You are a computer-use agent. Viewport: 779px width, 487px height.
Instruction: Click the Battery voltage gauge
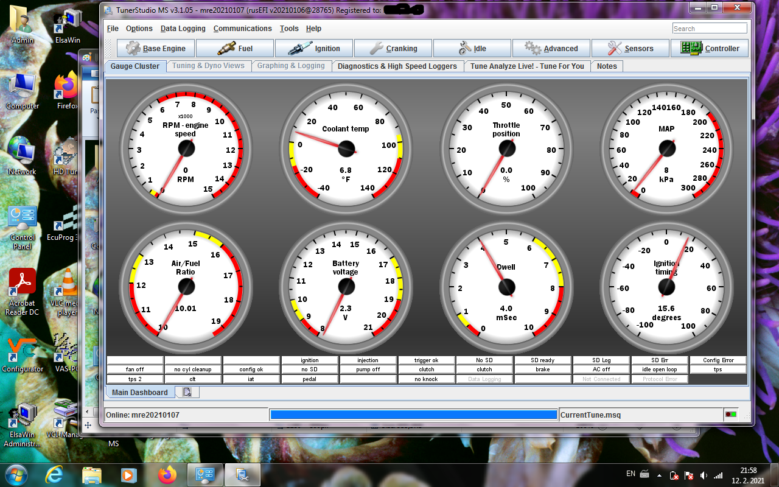tap(346, 286)
